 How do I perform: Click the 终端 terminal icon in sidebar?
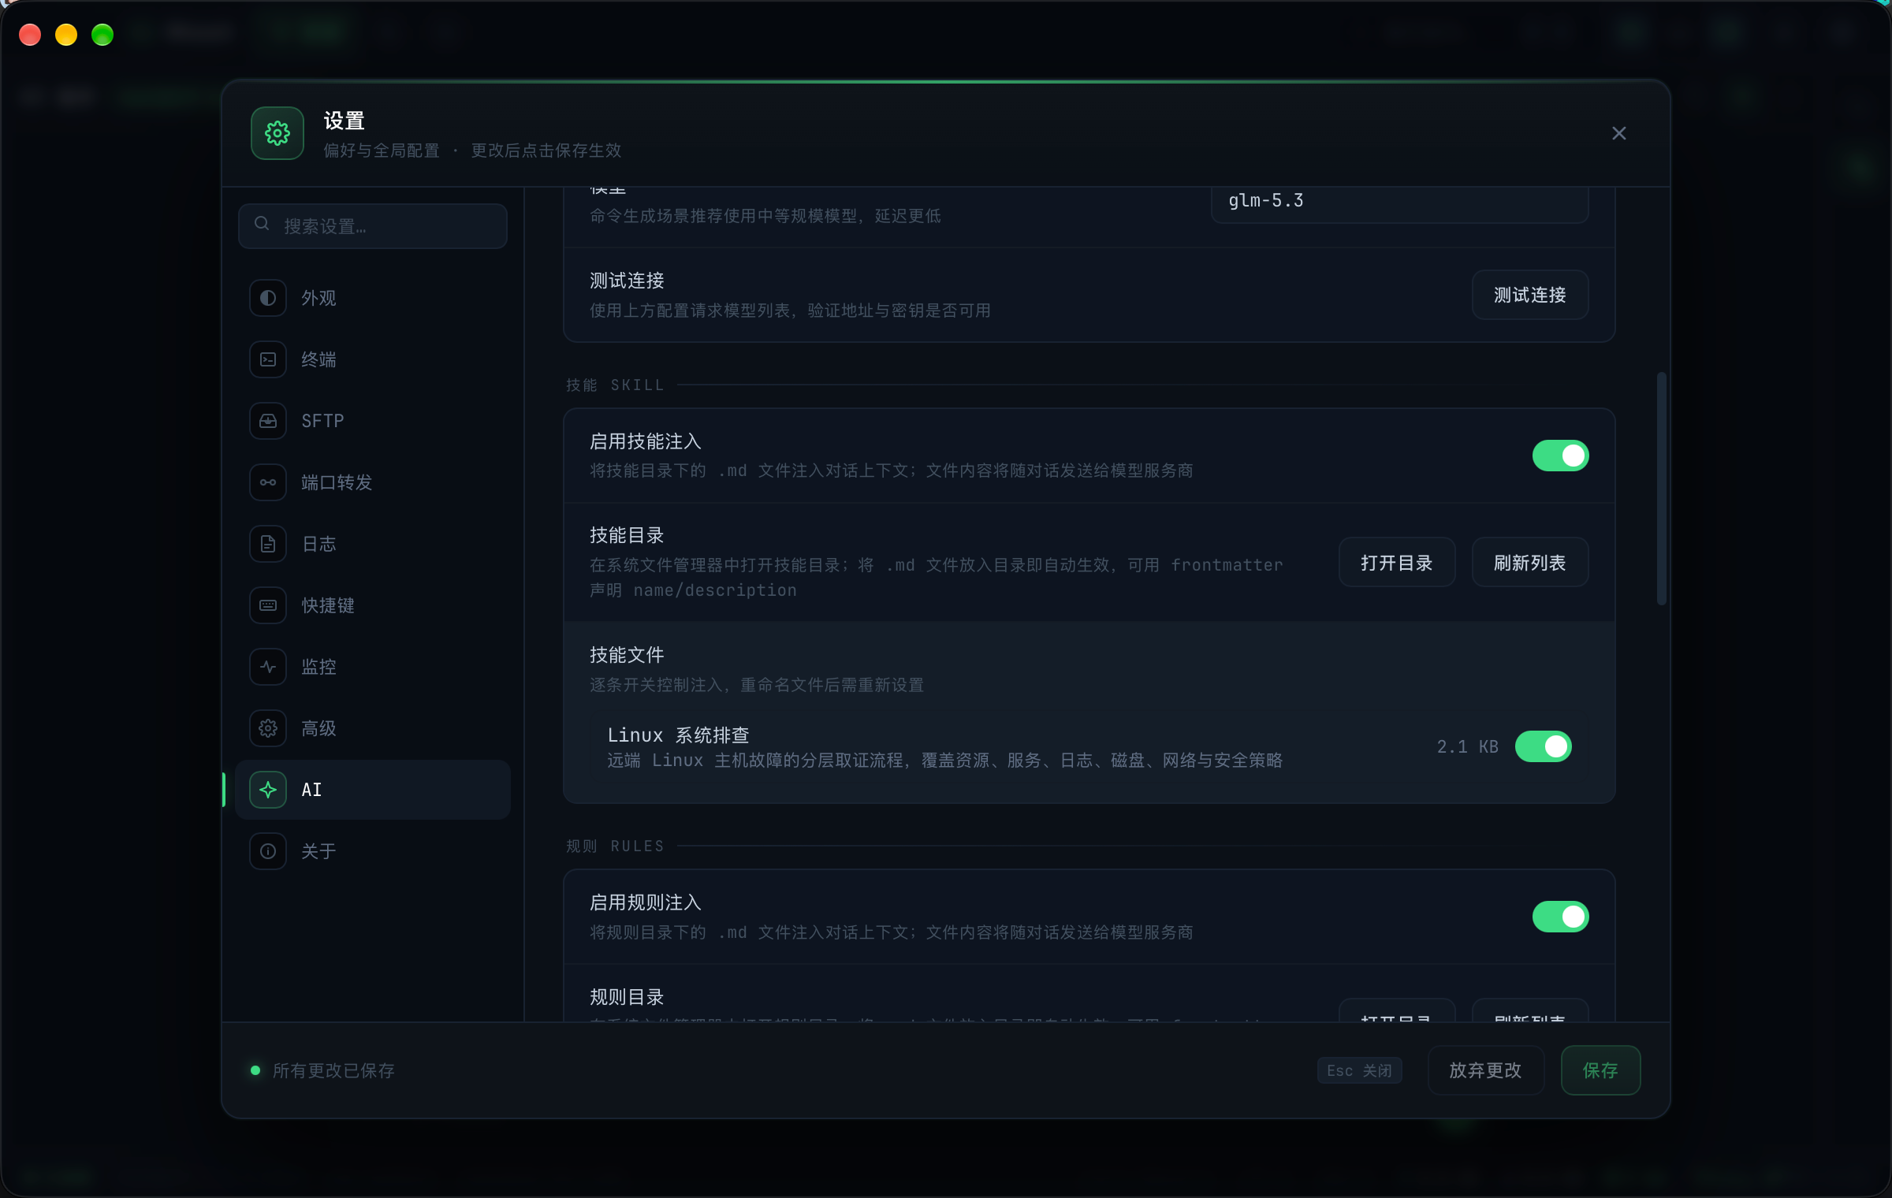click(x=268, y=359)
